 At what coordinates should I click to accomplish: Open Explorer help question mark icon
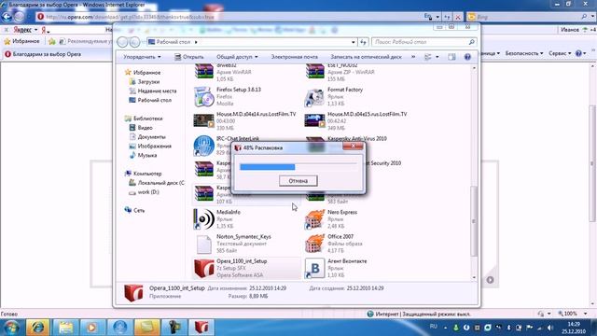click(467, 57)
